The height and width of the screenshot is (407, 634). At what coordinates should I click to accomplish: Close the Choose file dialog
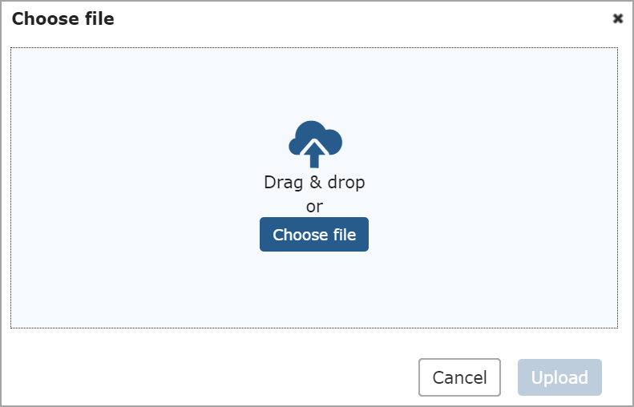[618, 18]
